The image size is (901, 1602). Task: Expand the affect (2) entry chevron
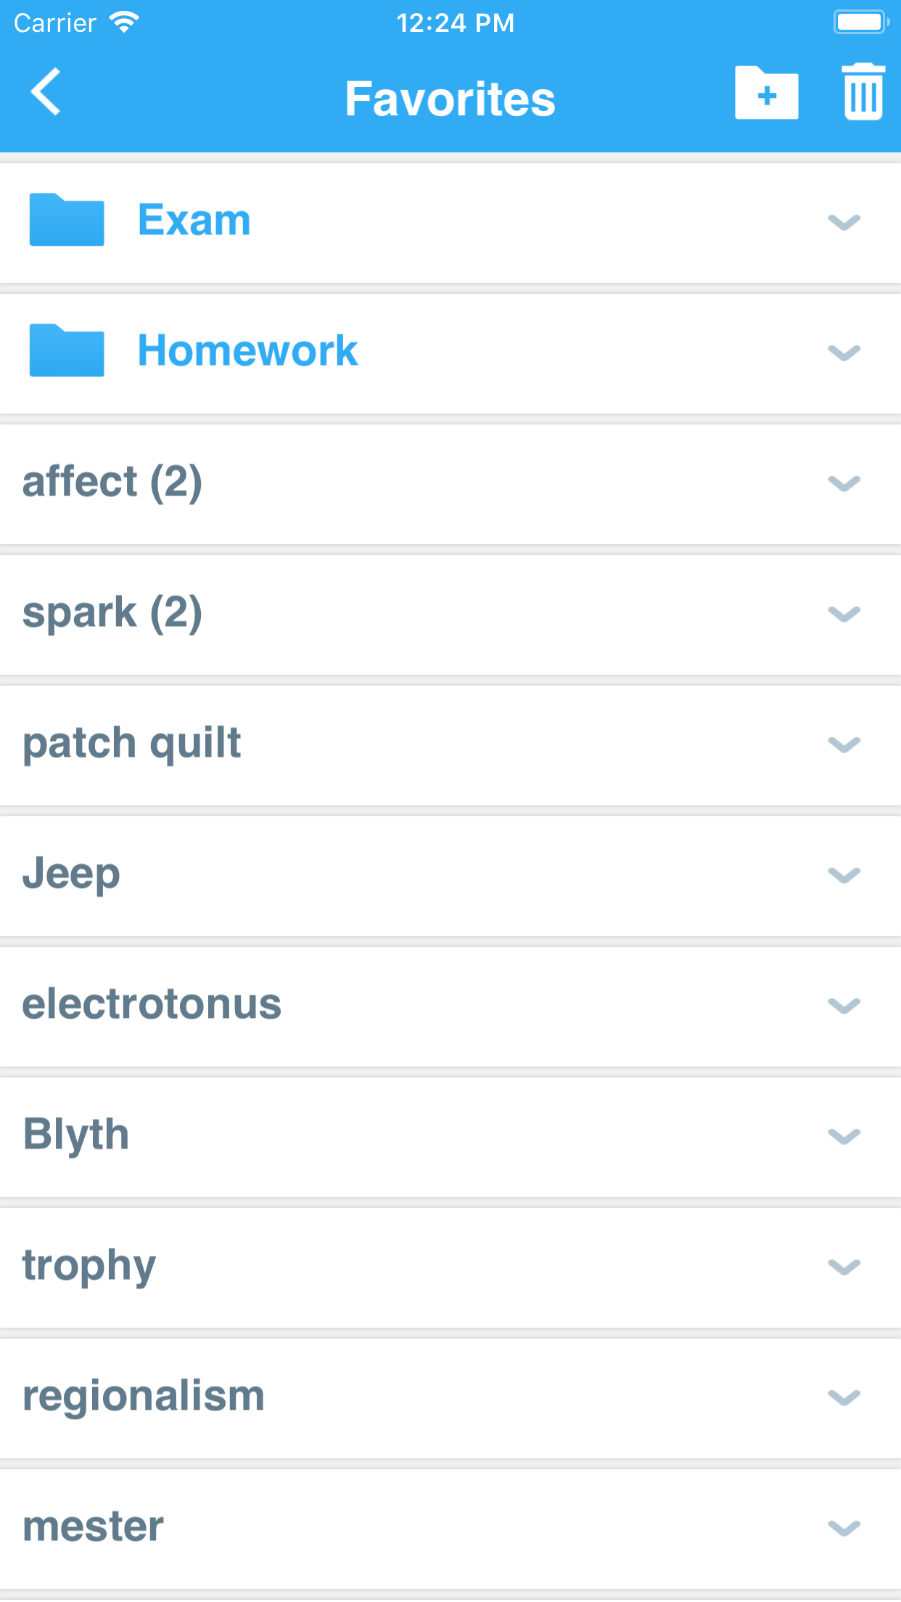click(x=844, y=483)
